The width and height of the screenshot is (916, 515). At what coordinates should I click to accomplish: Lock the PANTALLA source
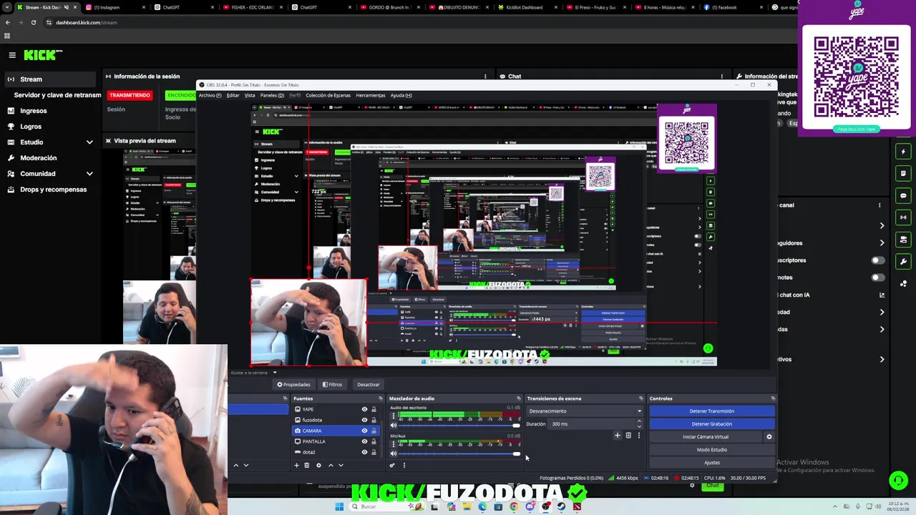click(374, 441)
